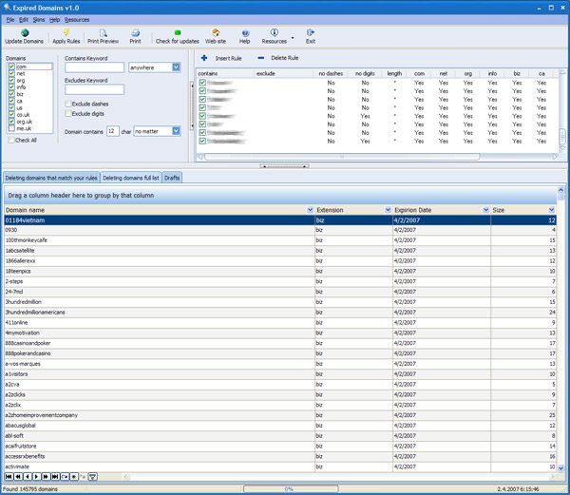The height and width of the screenshot is (495, 570).
Task: Open the 'anywhere' keyword position dropdown
Action: point(177,67)
